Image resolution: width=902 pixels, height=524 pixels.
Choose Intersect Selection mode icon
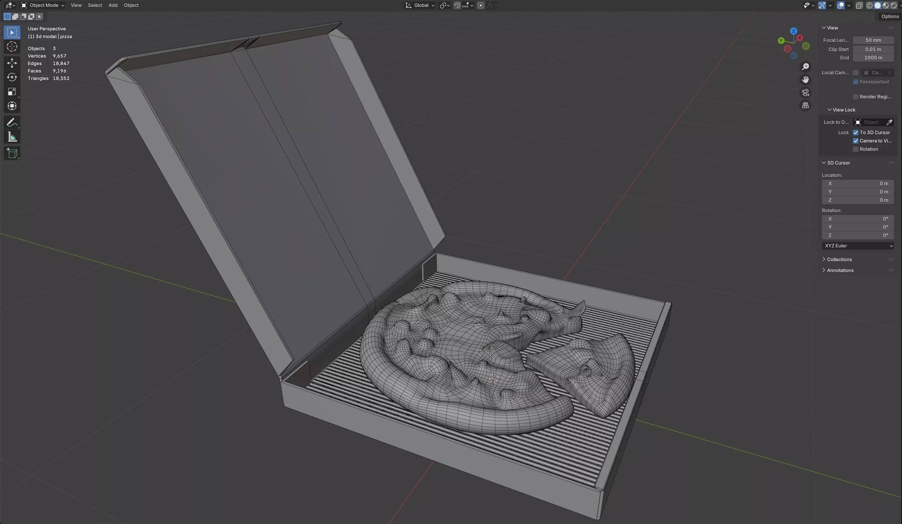[x=39, y=16]
